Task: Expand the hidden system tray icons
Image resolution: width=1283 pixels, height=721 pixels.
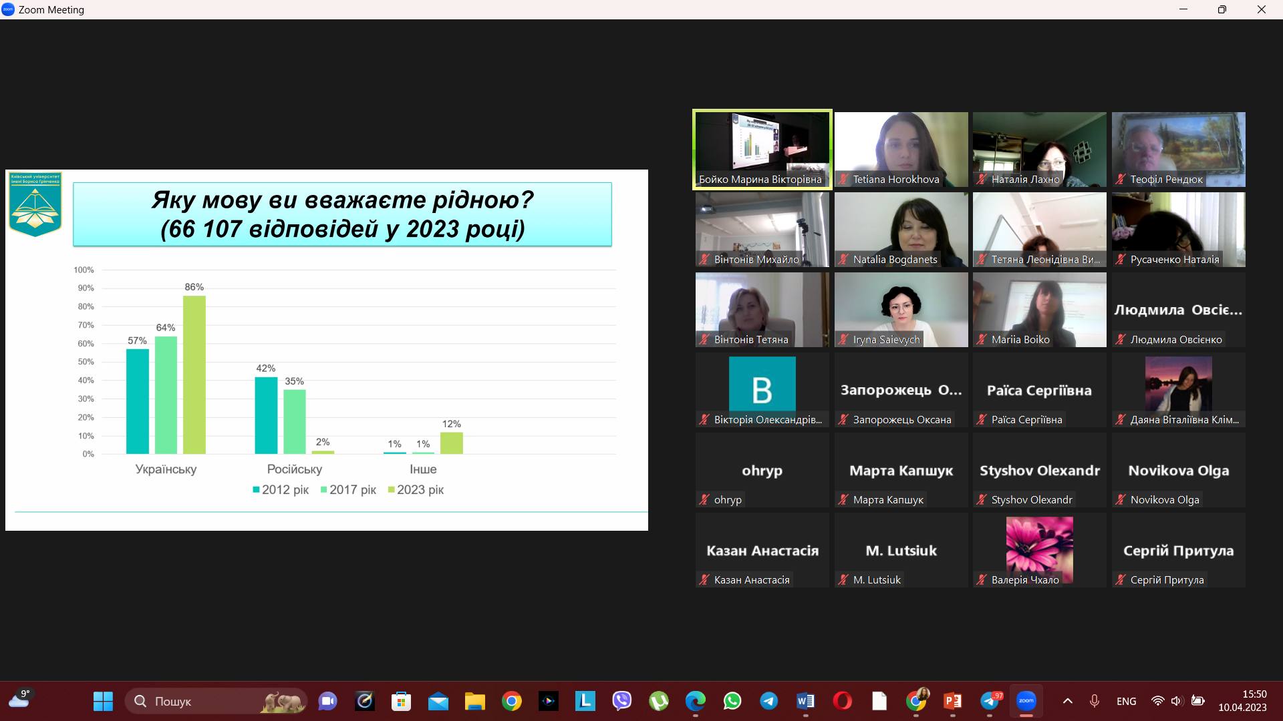Action: point(1067,701)
